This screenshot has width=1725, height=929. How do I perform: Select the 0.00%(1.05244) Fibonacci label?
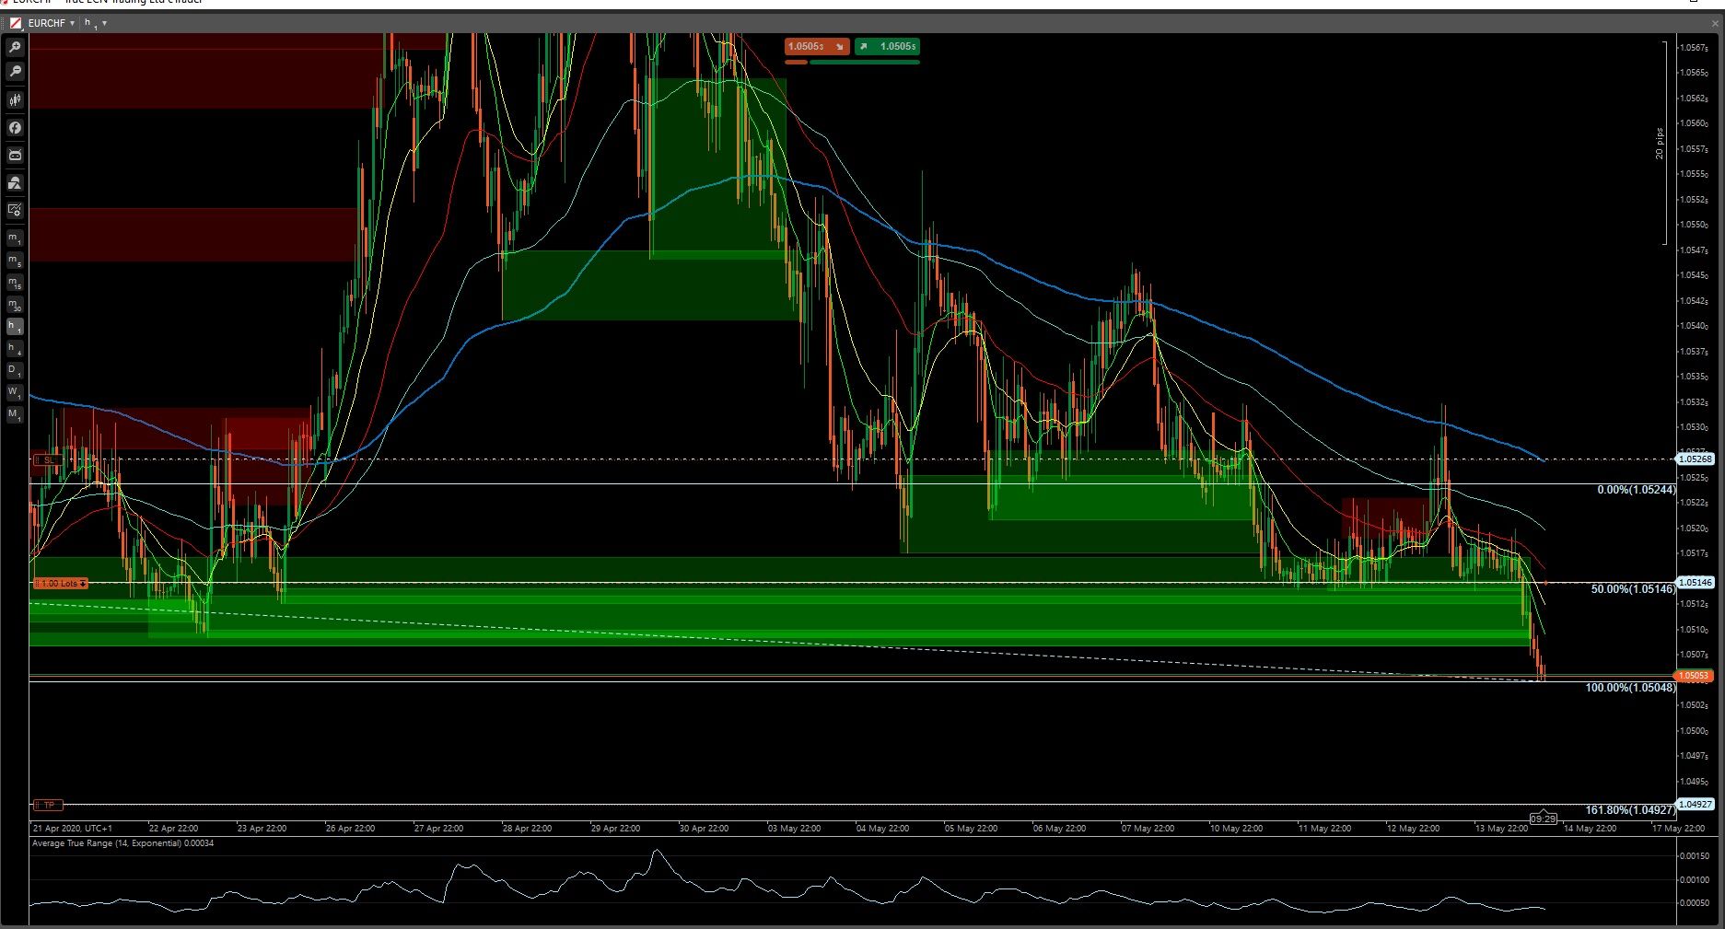1637,490
